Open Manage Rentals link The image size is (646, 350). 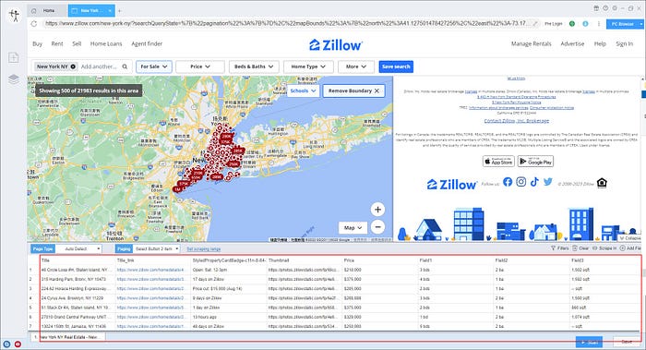click(x=531, y=43)
